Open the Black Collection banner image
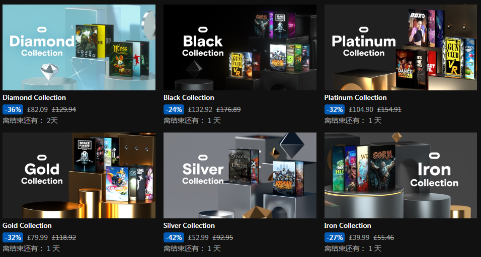The image size is (481, 257). click(x=240, y=47)
